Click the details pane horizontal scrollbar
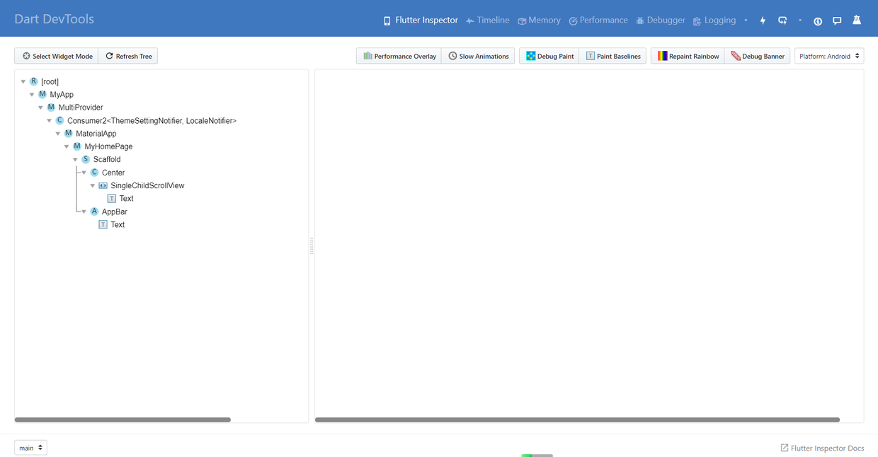The height and width of the screenshot is (457, 878). [x=577, y=420]
